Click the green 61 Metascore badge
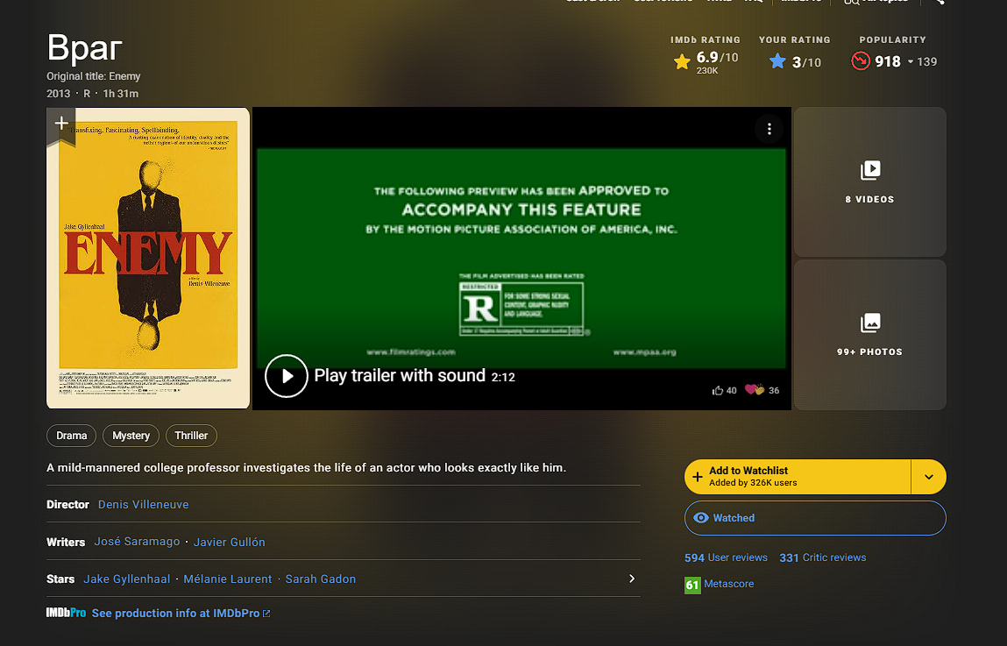This screenshot has height=646, width=1007. click(692, 585)
